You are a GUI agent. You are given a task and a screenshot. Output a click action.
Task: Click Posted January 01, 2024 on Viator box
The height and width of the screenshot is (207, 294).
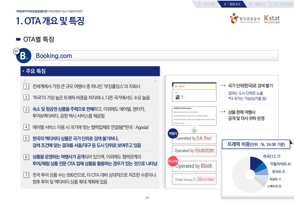pos(194,179)
